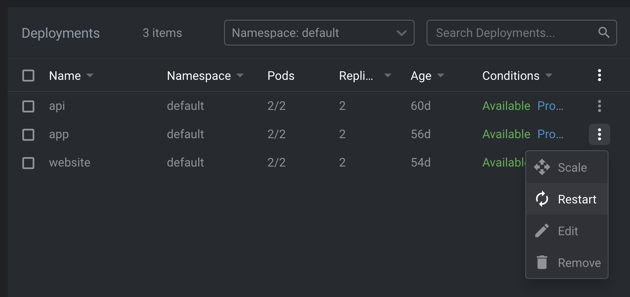Open the table column settings kebab icon
This screenshot has height=297, width=630.
pos(599,75)
